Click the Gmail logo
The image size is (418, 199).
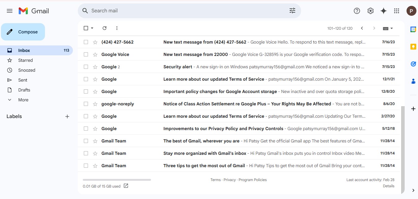click(x=34, y=11)
